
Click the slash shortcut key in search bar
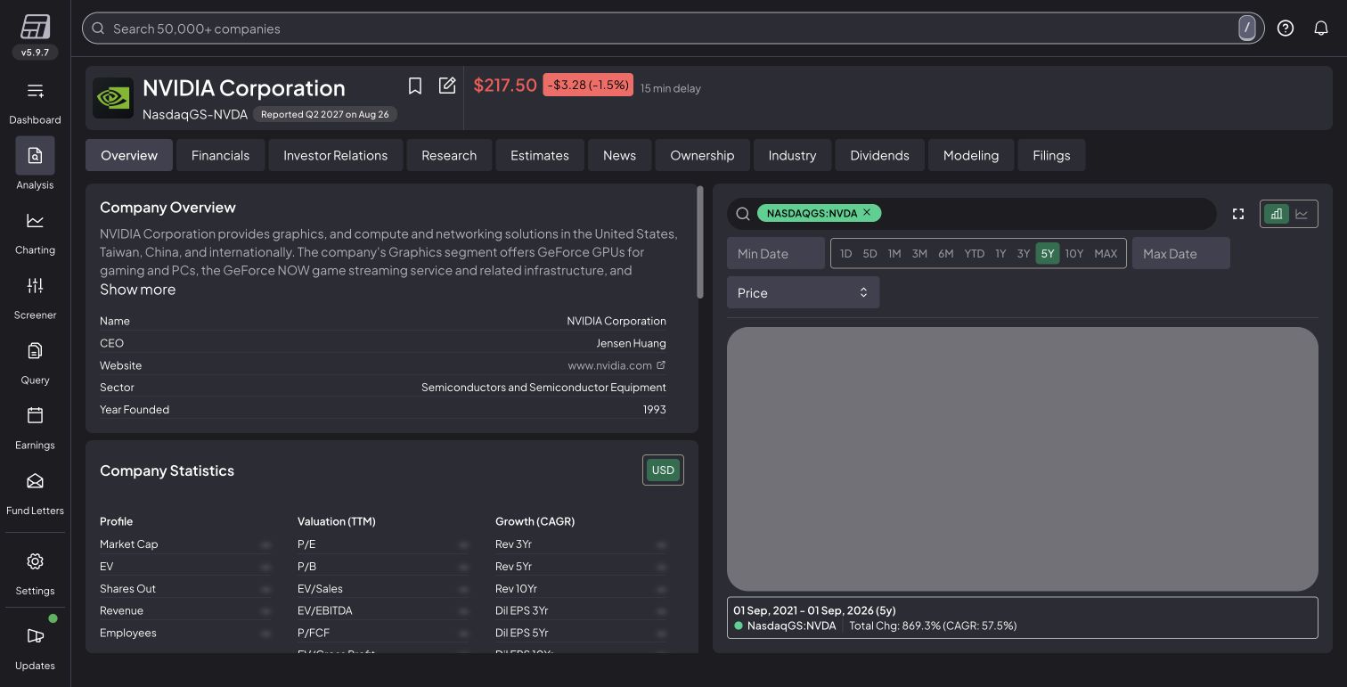[x=1247, y=29]
